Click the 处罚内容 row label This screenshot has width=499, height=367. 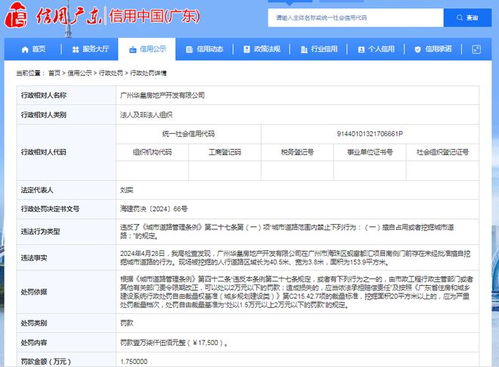click(34, 343)
